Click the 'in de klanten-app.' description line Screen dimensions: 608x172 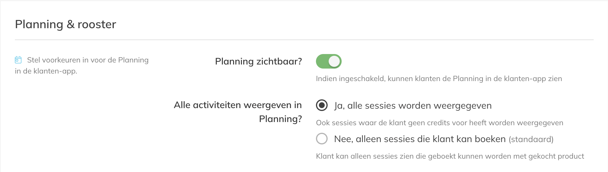[x=46, y=71]
